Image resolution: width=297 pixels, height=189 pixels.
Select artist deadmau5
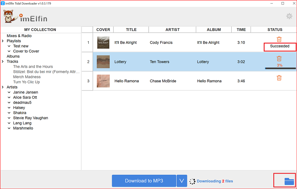point(22,102)
